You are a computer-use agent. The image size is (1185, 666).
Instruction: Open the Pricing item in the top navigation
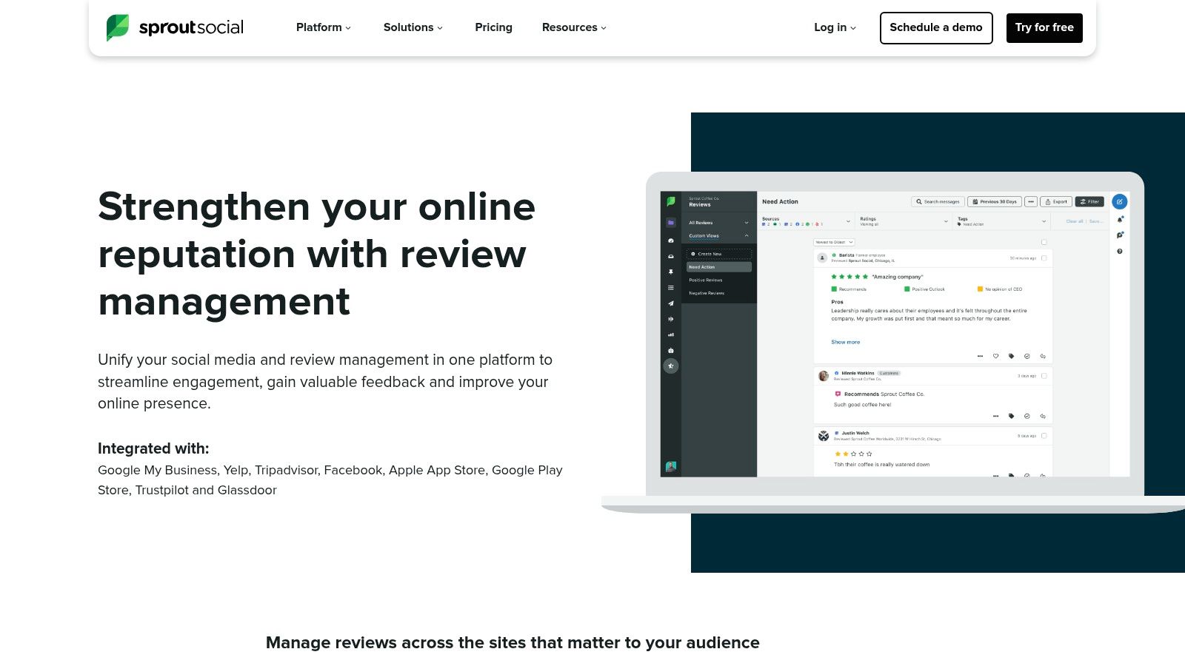[493, 27]
